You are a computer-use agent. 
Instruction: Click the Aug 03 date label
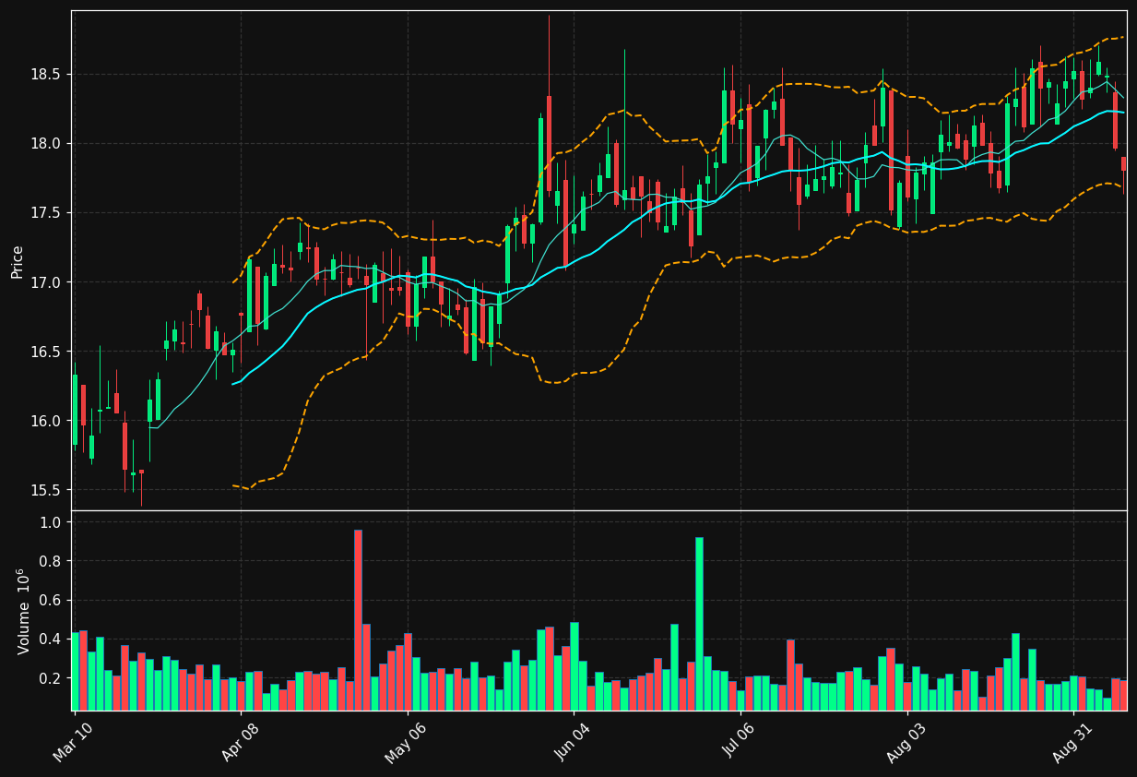point(905,743)
